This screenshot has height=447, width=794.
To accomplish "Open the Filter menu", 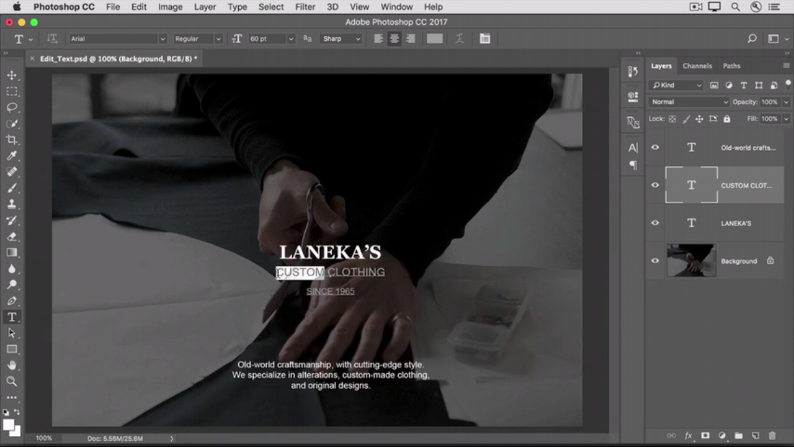I will pyautogui.click(x=305, y=7).
